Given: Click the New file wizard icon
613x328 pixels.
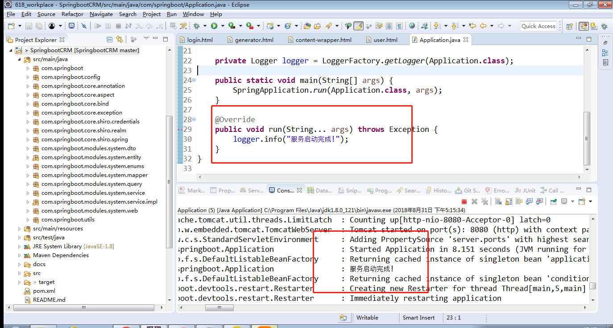Looking at the screenshot, I should tap(11, 26).
